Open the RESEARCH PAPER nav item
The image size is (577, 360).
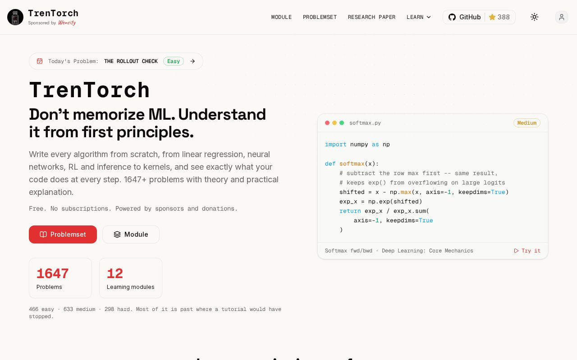(371, 17)
